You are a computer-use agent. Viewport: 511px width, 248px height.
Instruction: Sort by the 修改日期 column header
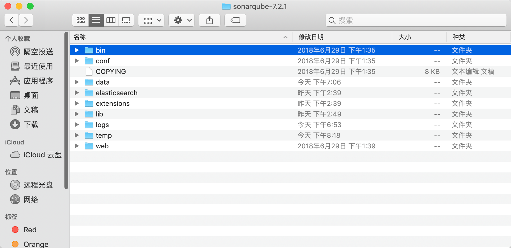pos(342,37)
